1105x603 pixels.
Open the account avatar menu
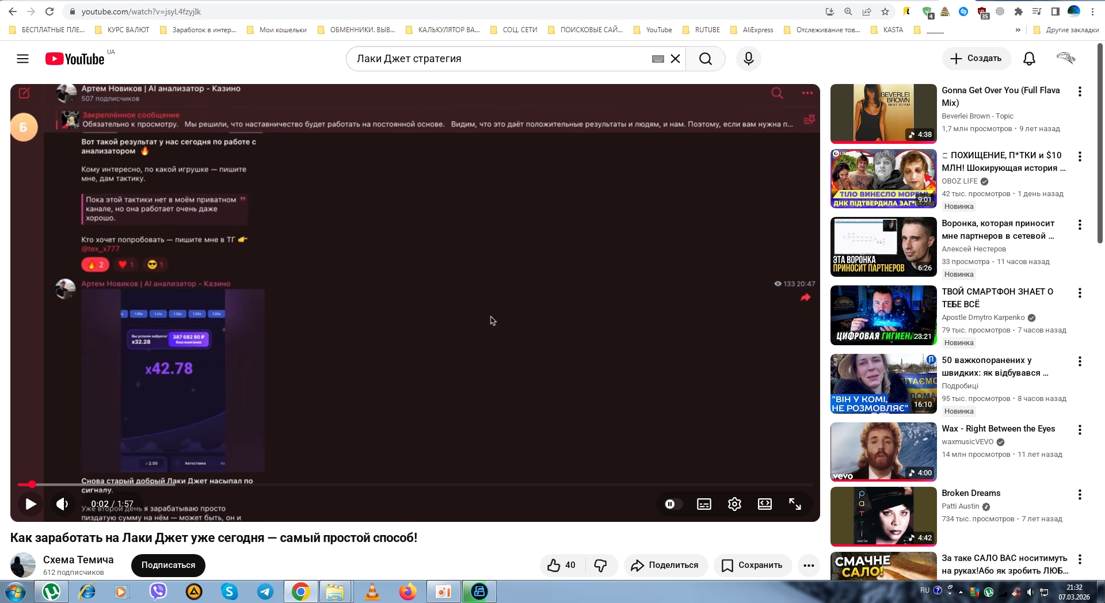(1066, 58)
